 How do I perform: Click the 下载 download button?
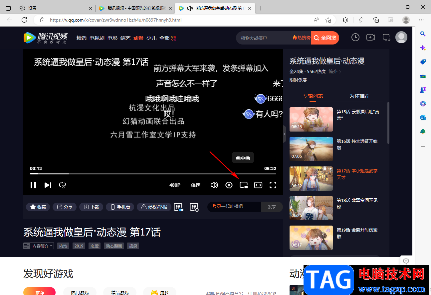pos(91,207)
